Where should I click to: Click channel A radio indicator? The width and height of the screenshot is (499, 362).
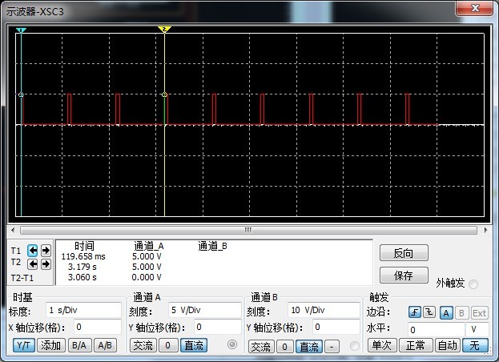232,344
